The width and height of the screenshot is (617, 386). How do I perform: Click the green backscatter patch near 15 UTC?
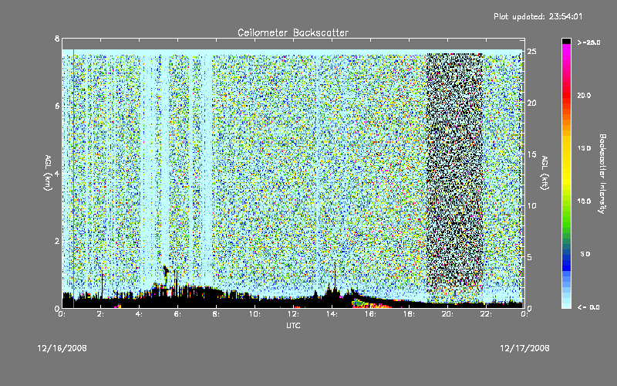pos(358,303)
